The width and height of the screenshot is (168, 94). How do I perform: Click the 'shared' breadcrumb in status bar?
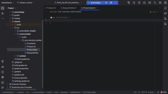tap(21, 92)
